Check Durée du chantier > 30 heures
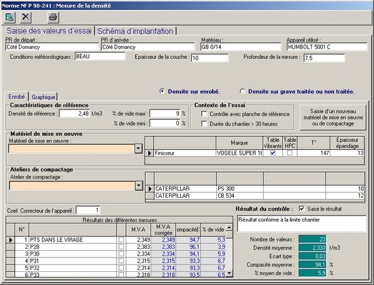This screenshot has height=285, width=374. point(204,123)
